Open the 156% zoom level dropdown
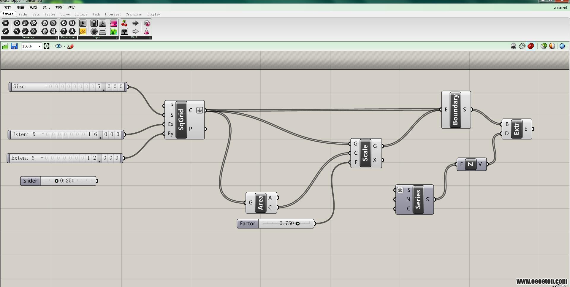 click(39, 46)
